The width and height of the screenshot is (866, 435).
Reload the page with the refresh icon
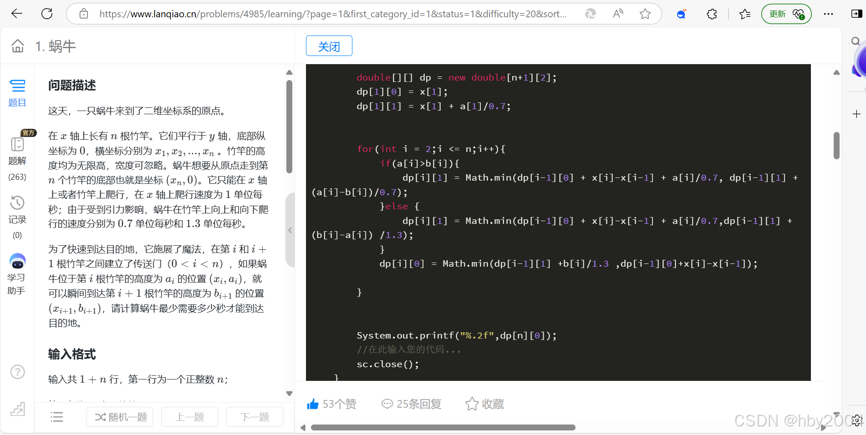click(x=47, y=13)
